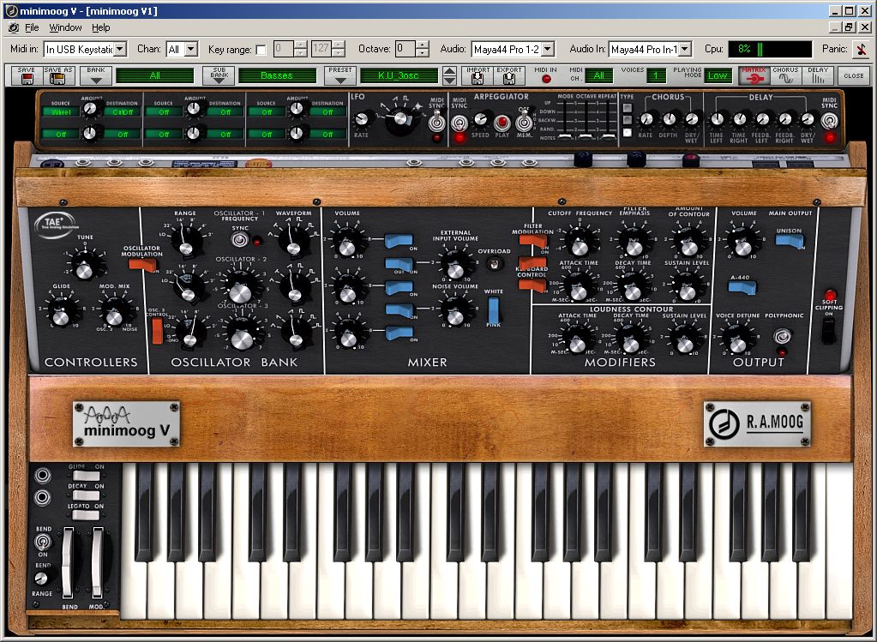Open the Sub Bank selector dropdown
The height and width of the screenshot is (642, 877).
(219, 76)
